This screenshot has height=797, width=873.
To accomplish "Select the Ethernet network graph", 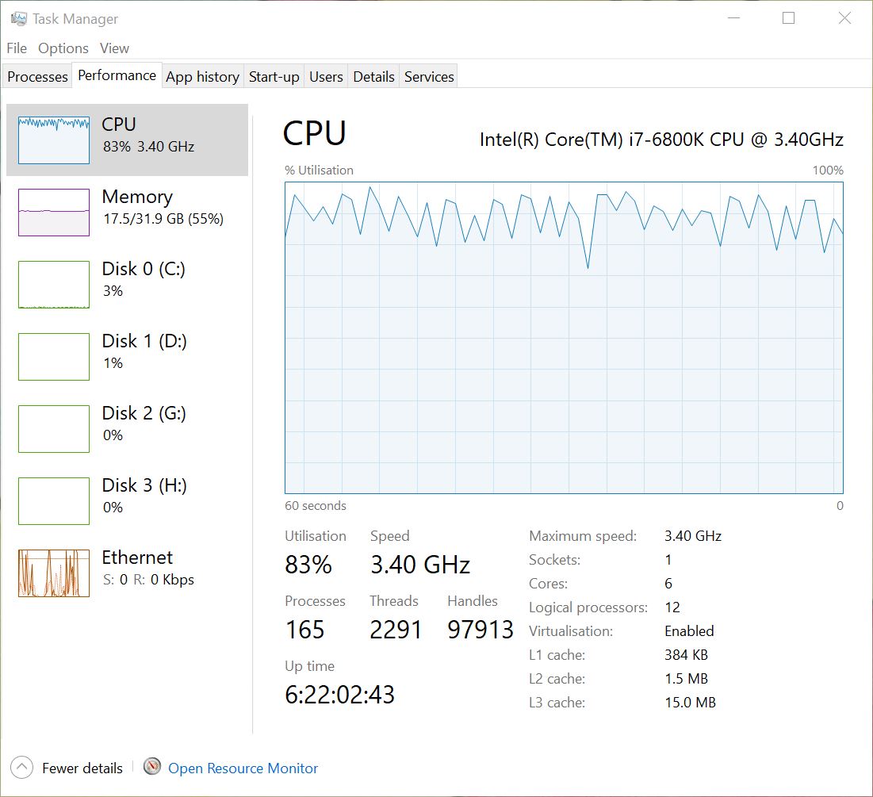I will [x=54, y=573].
